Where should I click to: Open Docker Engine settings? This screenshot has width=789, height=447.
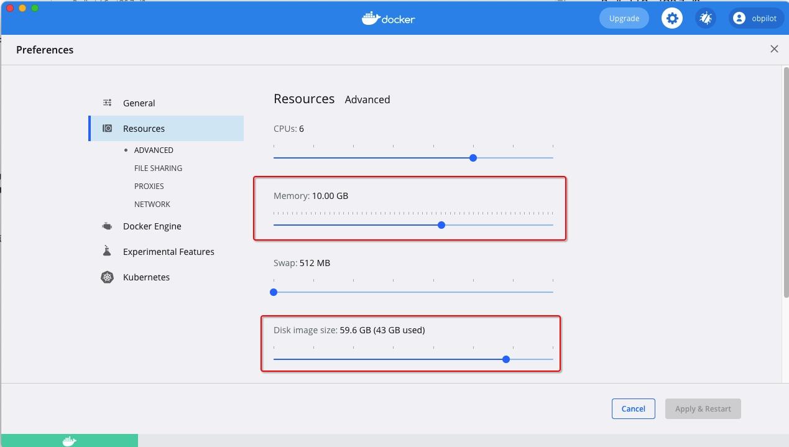coord(166,226)
